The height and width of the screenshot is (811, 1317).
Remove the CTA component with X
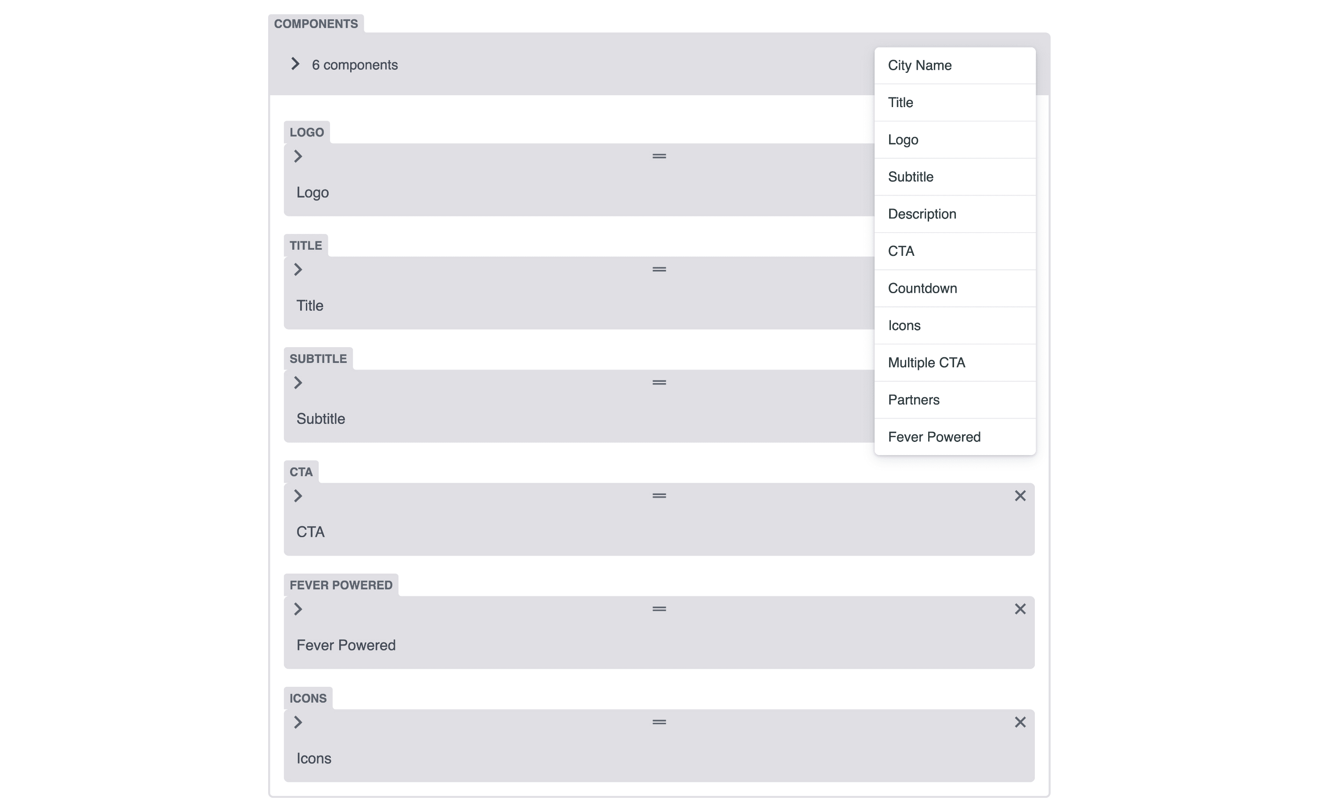(x=1020, y=495)
